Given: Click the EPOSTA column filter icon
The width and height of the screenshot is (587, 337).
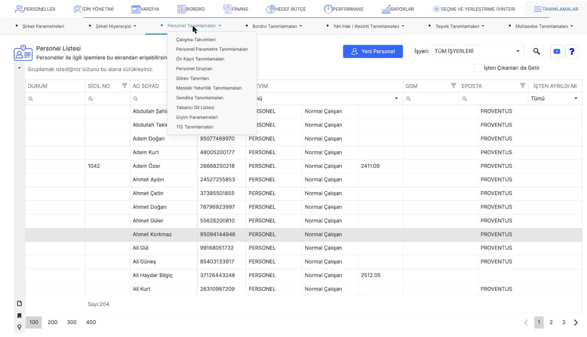Looking at the screenshot, I should coord(522,86).
